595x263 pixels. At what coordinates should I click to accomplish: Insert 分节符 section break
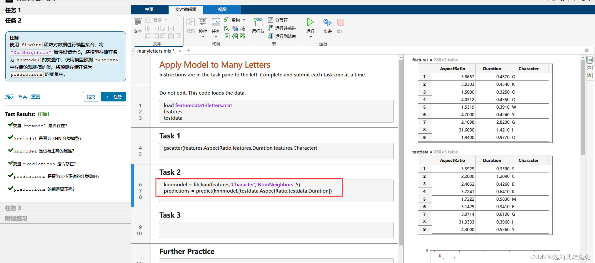tap(278, 20)
